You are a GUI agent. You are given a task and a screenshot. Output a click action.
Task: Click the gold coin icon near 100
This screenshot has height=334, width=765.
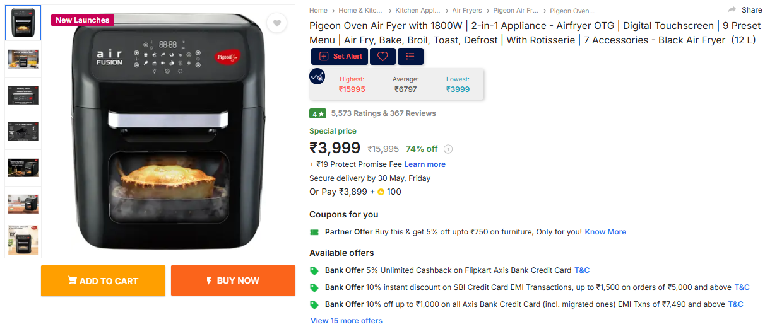(381, 192)
